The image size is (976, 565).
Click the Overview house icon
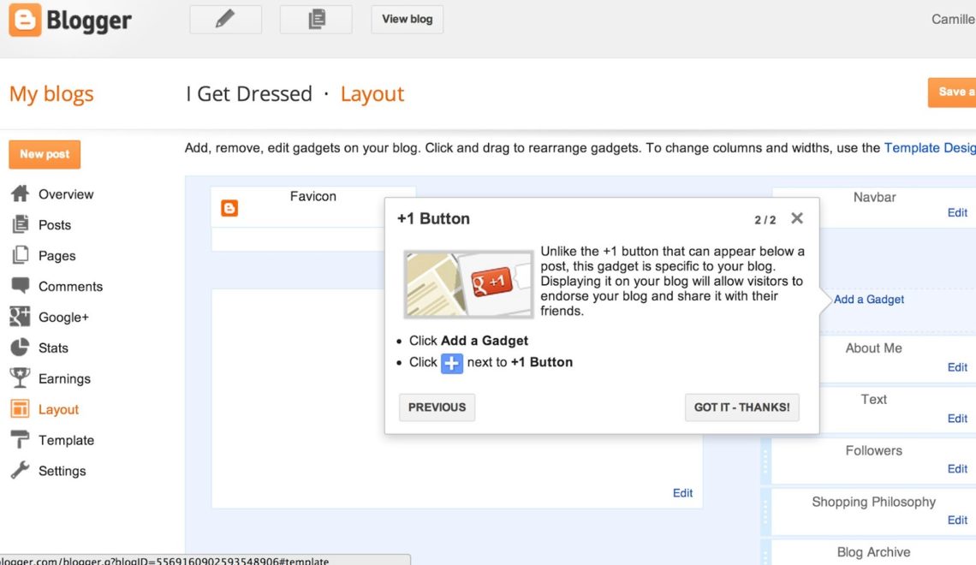click(20, 193)
